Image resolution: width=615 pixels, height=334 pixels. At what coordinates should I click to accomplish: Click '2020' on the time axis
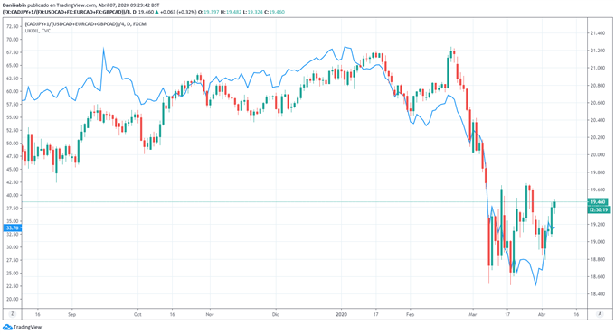341,314
